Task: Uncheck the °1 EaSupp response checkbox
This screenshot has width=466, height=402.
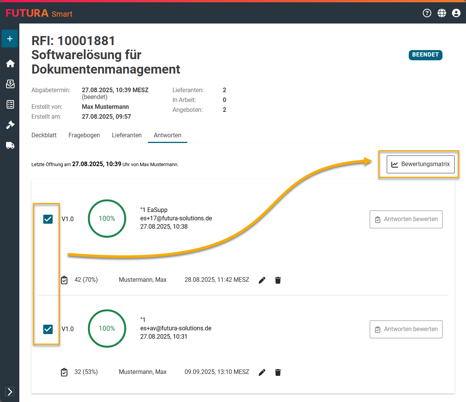Action: (48, 219)
